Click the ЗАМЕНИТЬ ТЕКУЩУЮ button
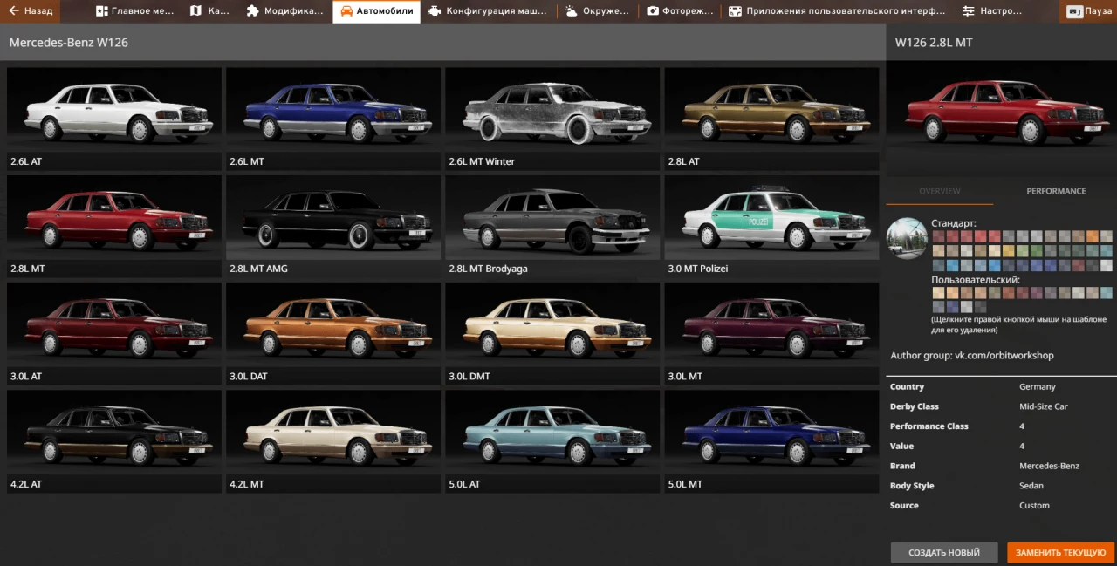 tap(1059, 552)
